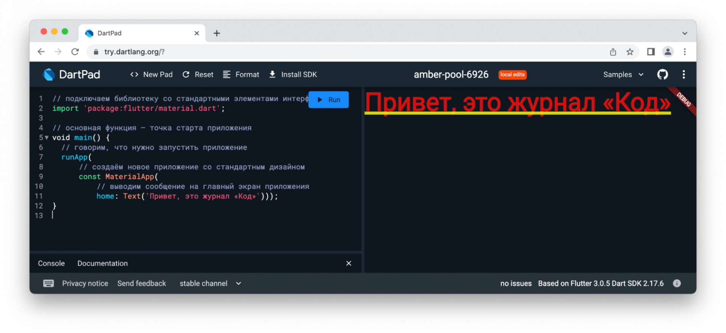Click the import statement on line 2
The width and height of the screenshot is (726, 333).
[138, 108]
